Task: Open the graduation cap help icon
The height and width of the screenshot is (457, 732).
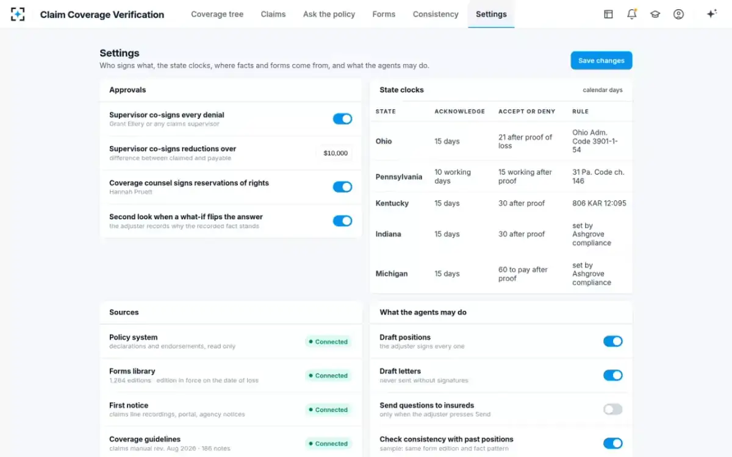Action: tap(655, 14)
